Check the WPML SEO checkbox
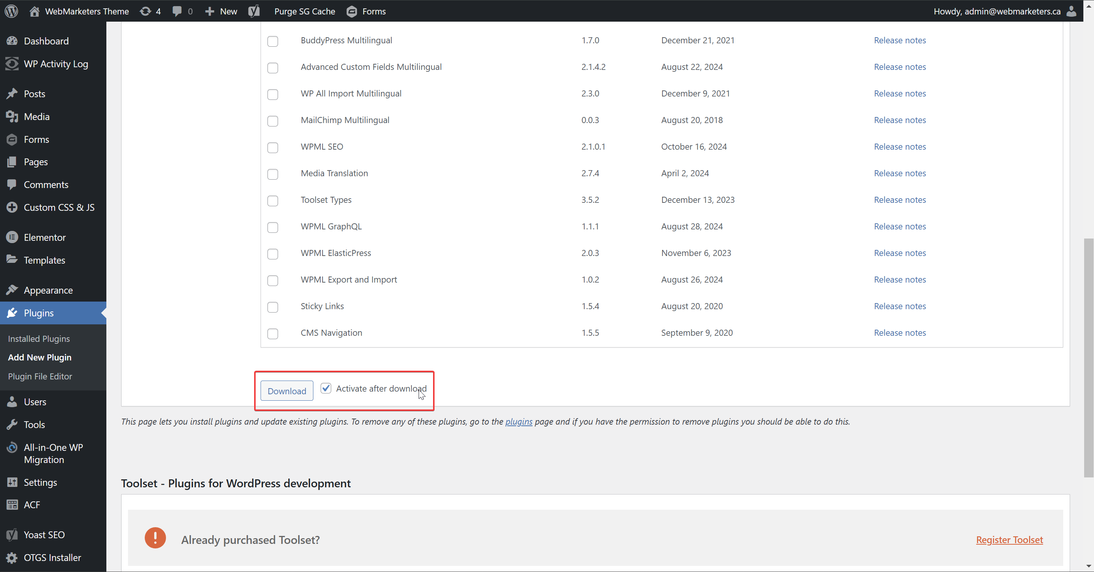 tap(273, 147)
